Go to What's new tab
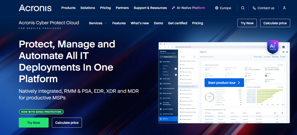297x135 pixels. 140,23
